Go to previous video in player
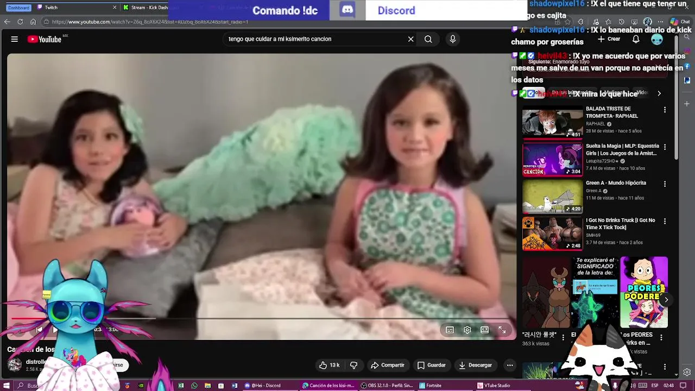Viewport: 695px width, 391px height. click(x=39, y=330)
